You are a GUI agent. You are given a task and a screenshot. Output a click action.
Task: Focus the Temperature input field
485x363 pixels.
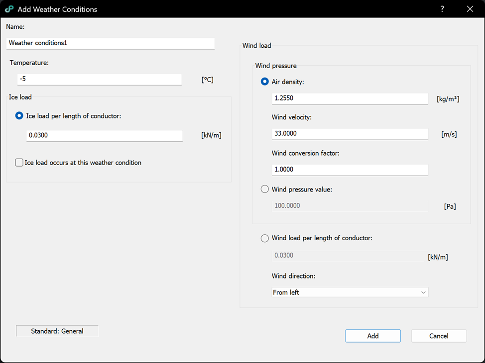99,79
